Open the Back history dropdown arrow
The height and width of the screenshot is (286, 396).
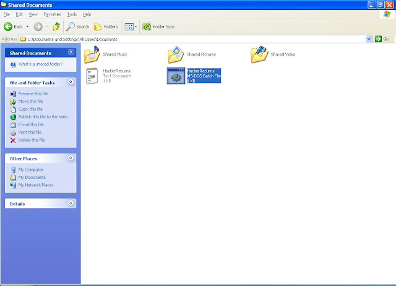[x=27, y=27]
